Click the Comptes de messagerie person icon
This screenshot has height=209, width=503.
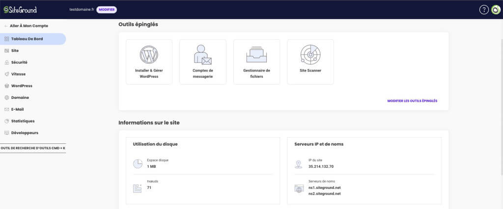tap(203, 55)
